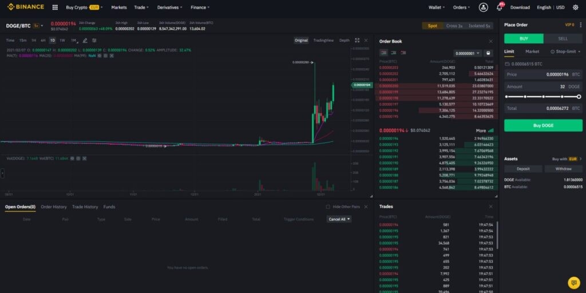Screen dimensions: 586x293
Task: Switch to Funds tab
Action: click(109, 207)
